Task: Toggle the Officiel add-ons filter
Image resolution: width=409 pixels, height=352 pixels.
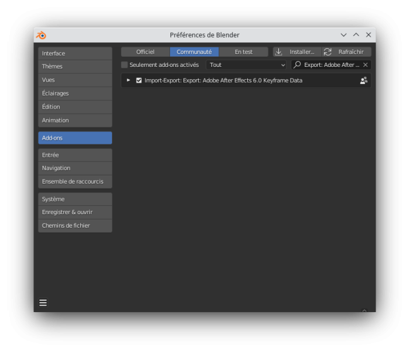Action: [x=145, y=52]
